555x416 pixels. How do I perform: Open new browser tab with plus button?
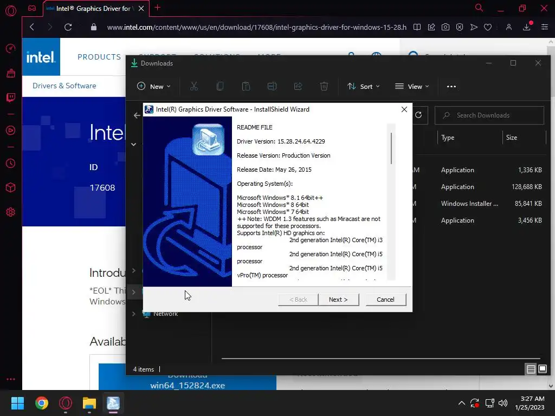[158, 8]
